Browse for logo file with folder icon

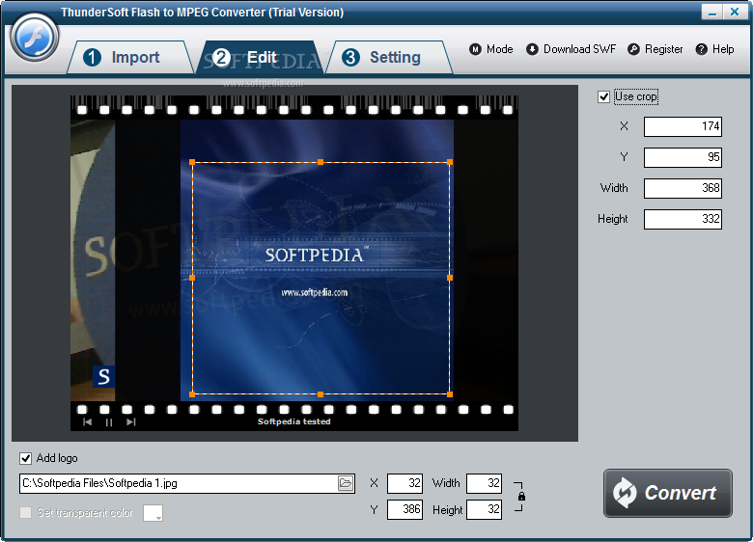pos(346,483)
